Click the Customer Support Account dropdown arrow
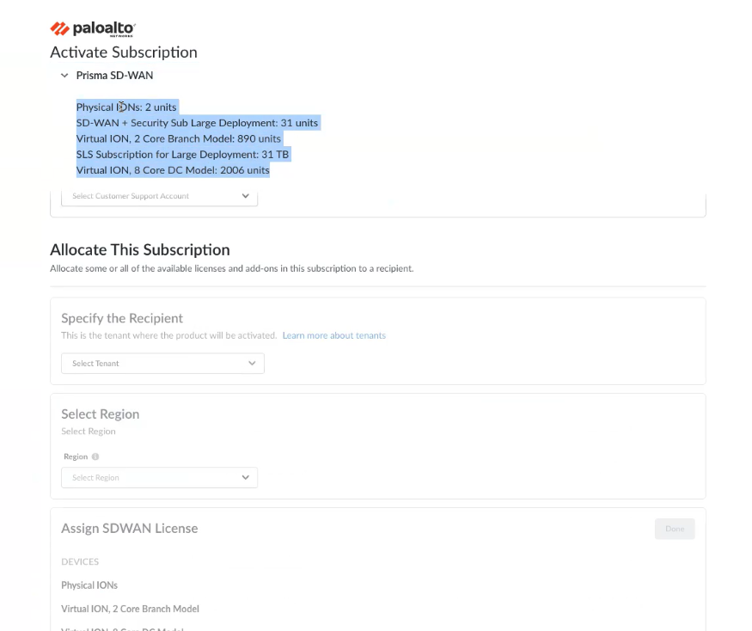 (x=246, y=196)
